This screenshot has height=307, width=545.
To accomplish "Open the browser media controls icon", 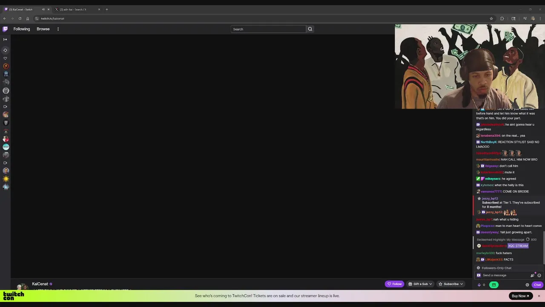I will (x=525, y=18).
